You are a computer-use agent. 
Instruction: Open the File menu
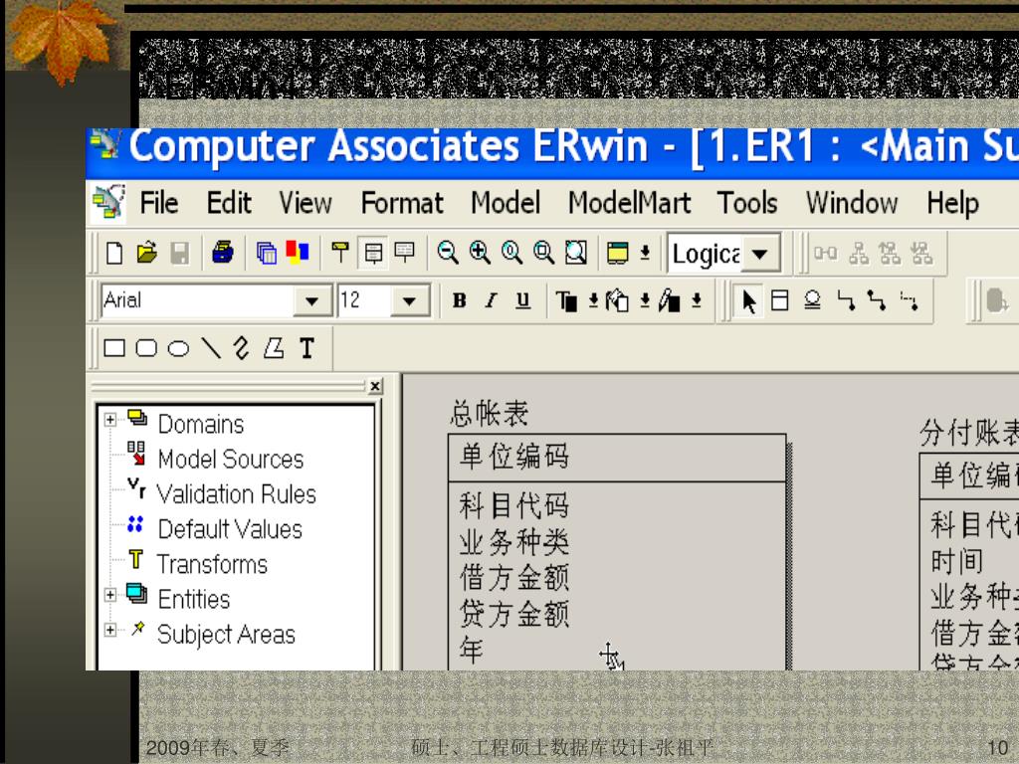click(159, 203)
